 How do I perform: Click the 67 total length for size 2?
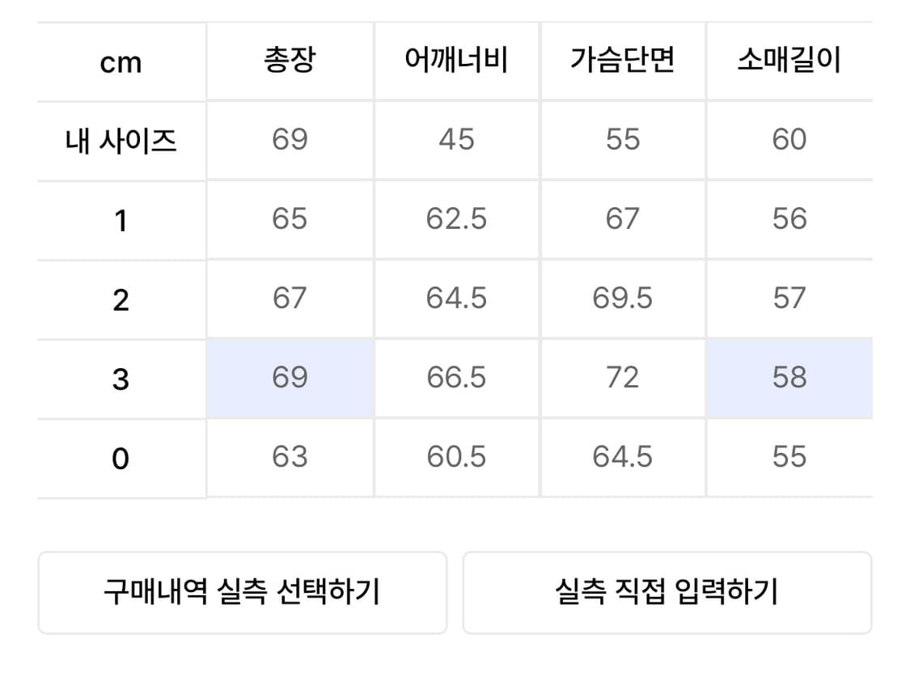[290, 298]
